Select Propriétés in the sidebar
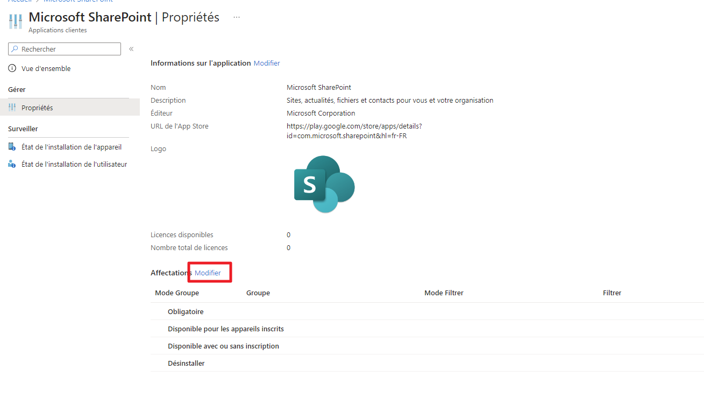Image resolution: width=704 pixels, height=405 pixels. [x=70, y=108]
